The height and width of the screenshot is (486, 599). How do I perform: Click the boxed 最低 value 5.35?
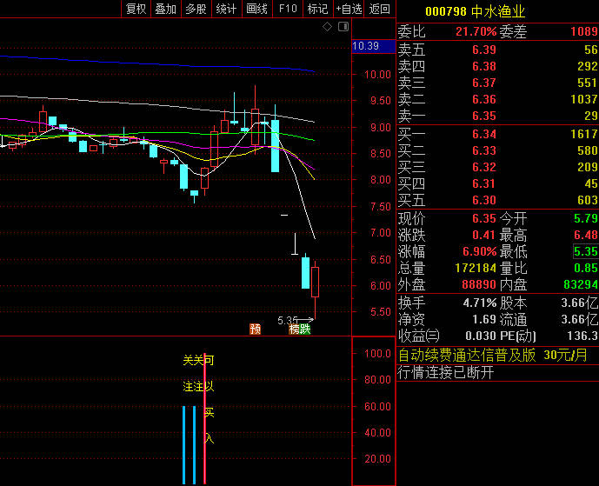click(586, 252)
